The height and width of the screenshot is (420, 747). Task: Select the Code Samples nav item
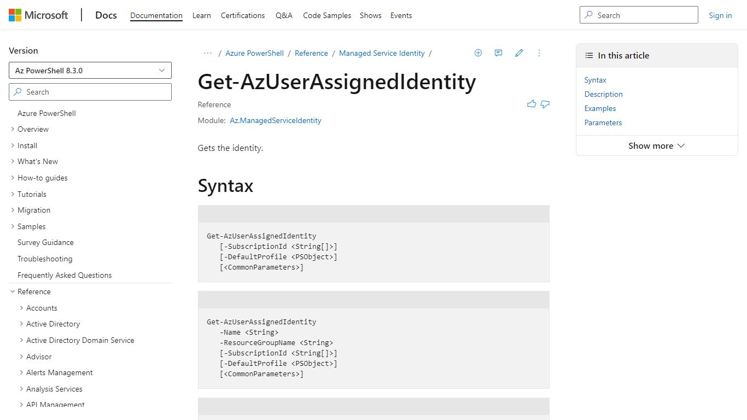coord(327,15)
